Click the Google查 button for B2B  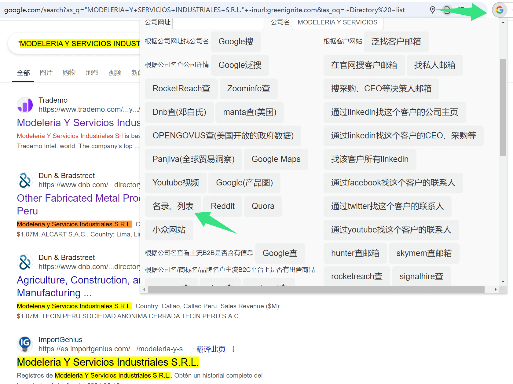pos(280,253)
